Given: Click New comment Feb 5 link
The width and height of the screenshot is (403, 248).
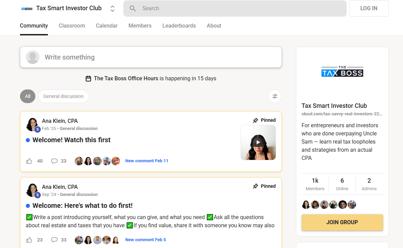Looking at the screenshot, I should (145, 240).
